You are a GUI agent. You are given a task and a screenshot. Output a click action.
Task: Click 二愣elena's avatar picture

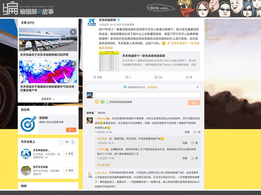click(90, 120)
